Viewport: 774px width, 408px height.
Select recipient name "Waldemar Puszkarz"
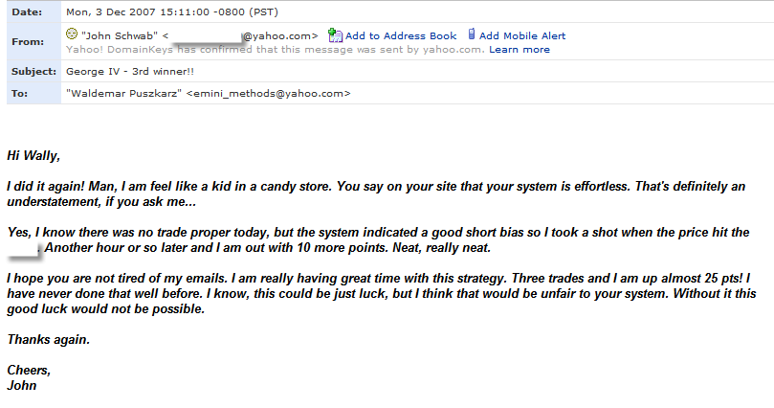pos(124,93)
